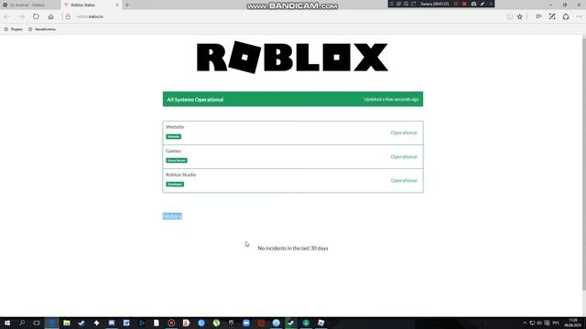The height and width of the screenshot is (329, 586).
Task: Open the web note pen icon
Action: (552, 16)
